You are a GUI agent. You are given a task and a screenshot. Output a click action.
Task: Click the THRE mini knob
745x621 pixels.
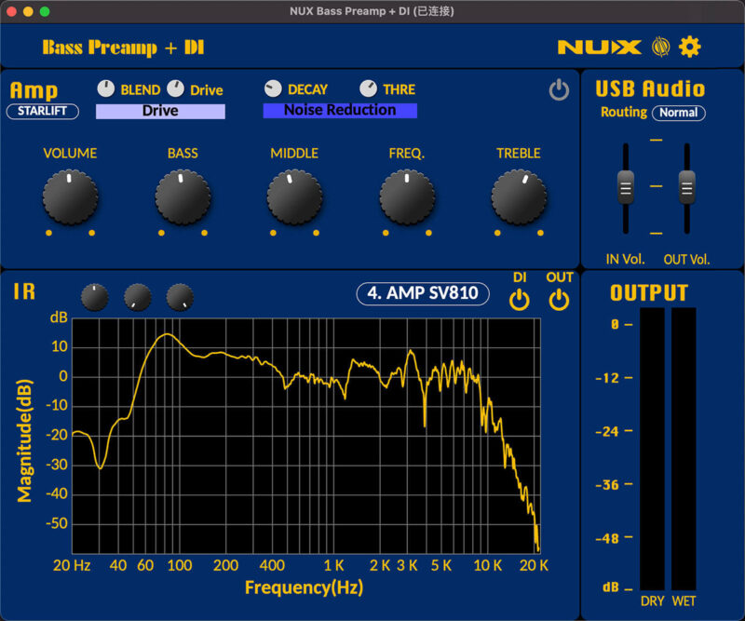click(x=369, y=88)
